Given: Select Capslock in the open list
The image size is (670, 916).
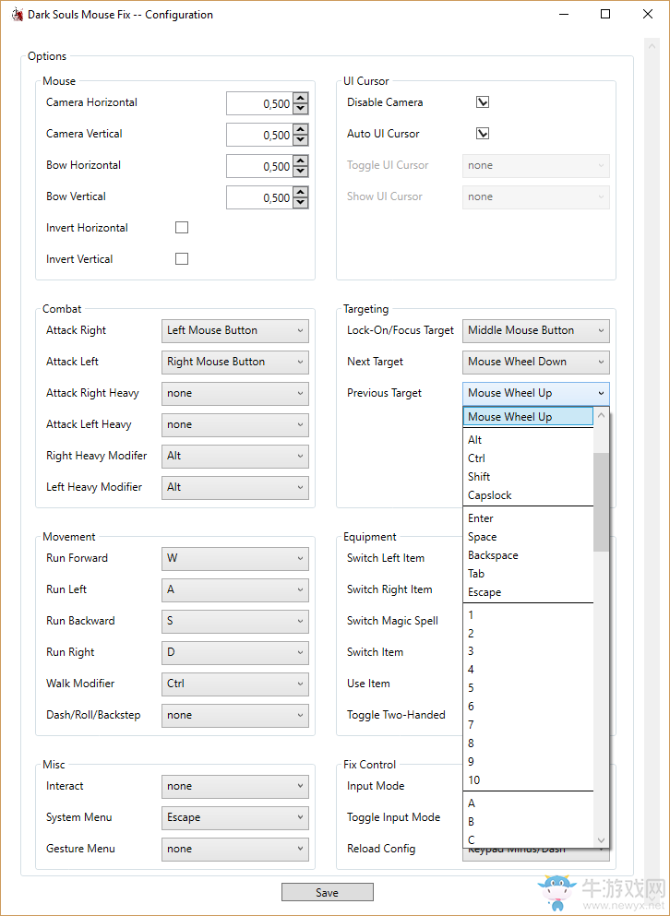Looking at the screenshot, I should click(x=529, y=495).
